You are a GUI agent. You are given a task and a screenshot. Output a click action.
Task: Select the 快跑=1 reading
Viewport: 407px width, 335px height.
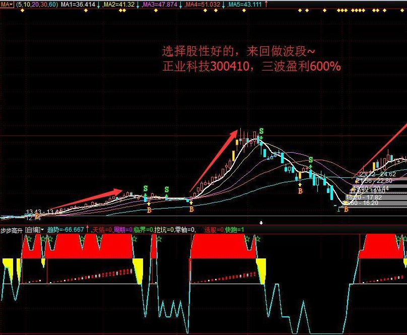click(235, 230)
